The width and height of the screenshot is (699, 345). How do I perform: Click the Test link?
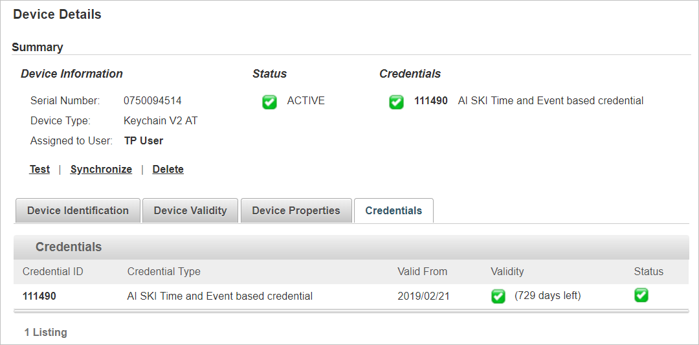tap(39, 170)
